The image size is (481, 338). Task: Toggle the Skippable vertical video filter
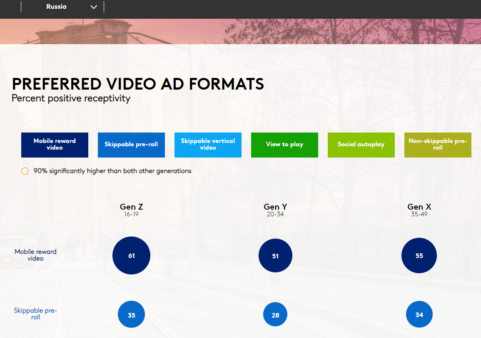coord(208,145)
